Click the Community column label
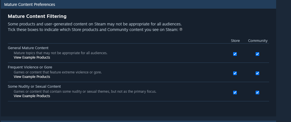This screenshot has width=291, height=122. (x=258, y=41)
